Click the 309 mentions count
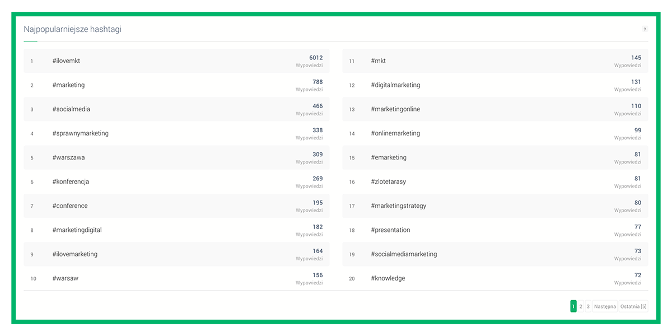672x336 pixels. point(318,154)
